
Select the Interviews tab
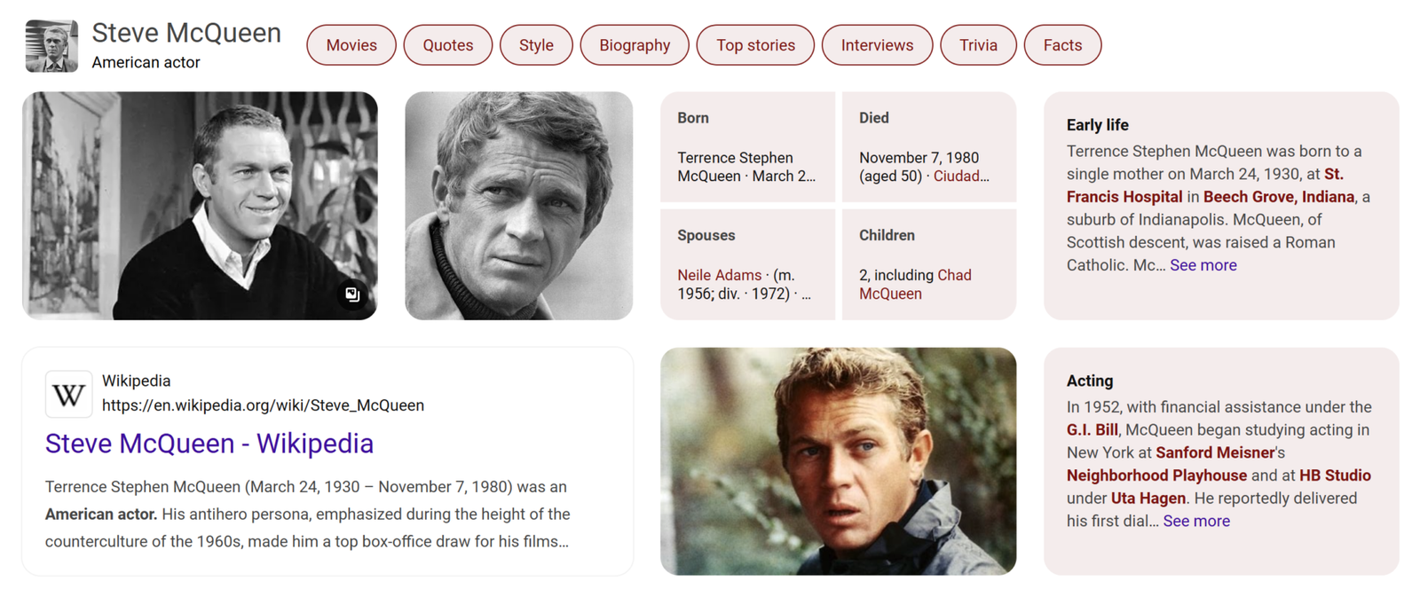click(x=877, y=45)
